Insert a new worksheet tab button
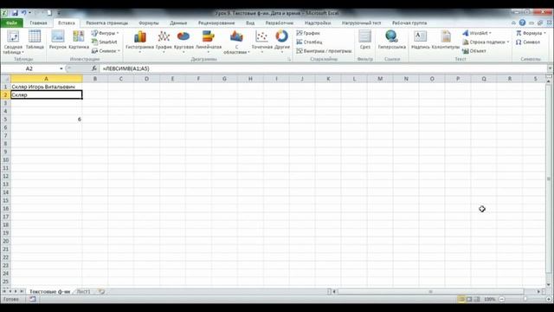 point(102,291)
